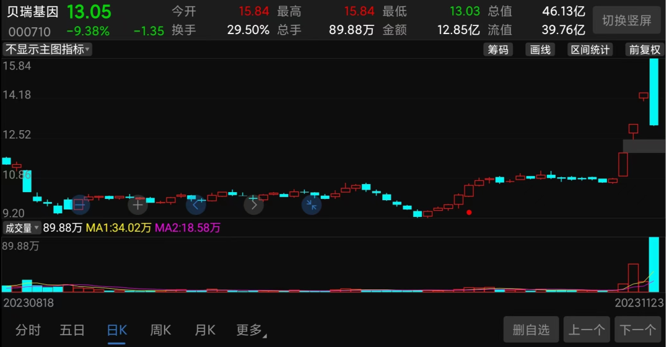Select the latest tall cyan candlestick

pos(654,92)
